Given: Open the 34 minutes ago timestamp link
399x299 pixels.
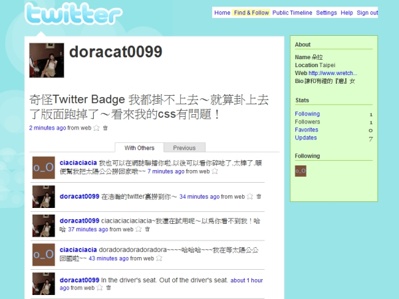Looking at the screenshot, I should tap(199, 197).
